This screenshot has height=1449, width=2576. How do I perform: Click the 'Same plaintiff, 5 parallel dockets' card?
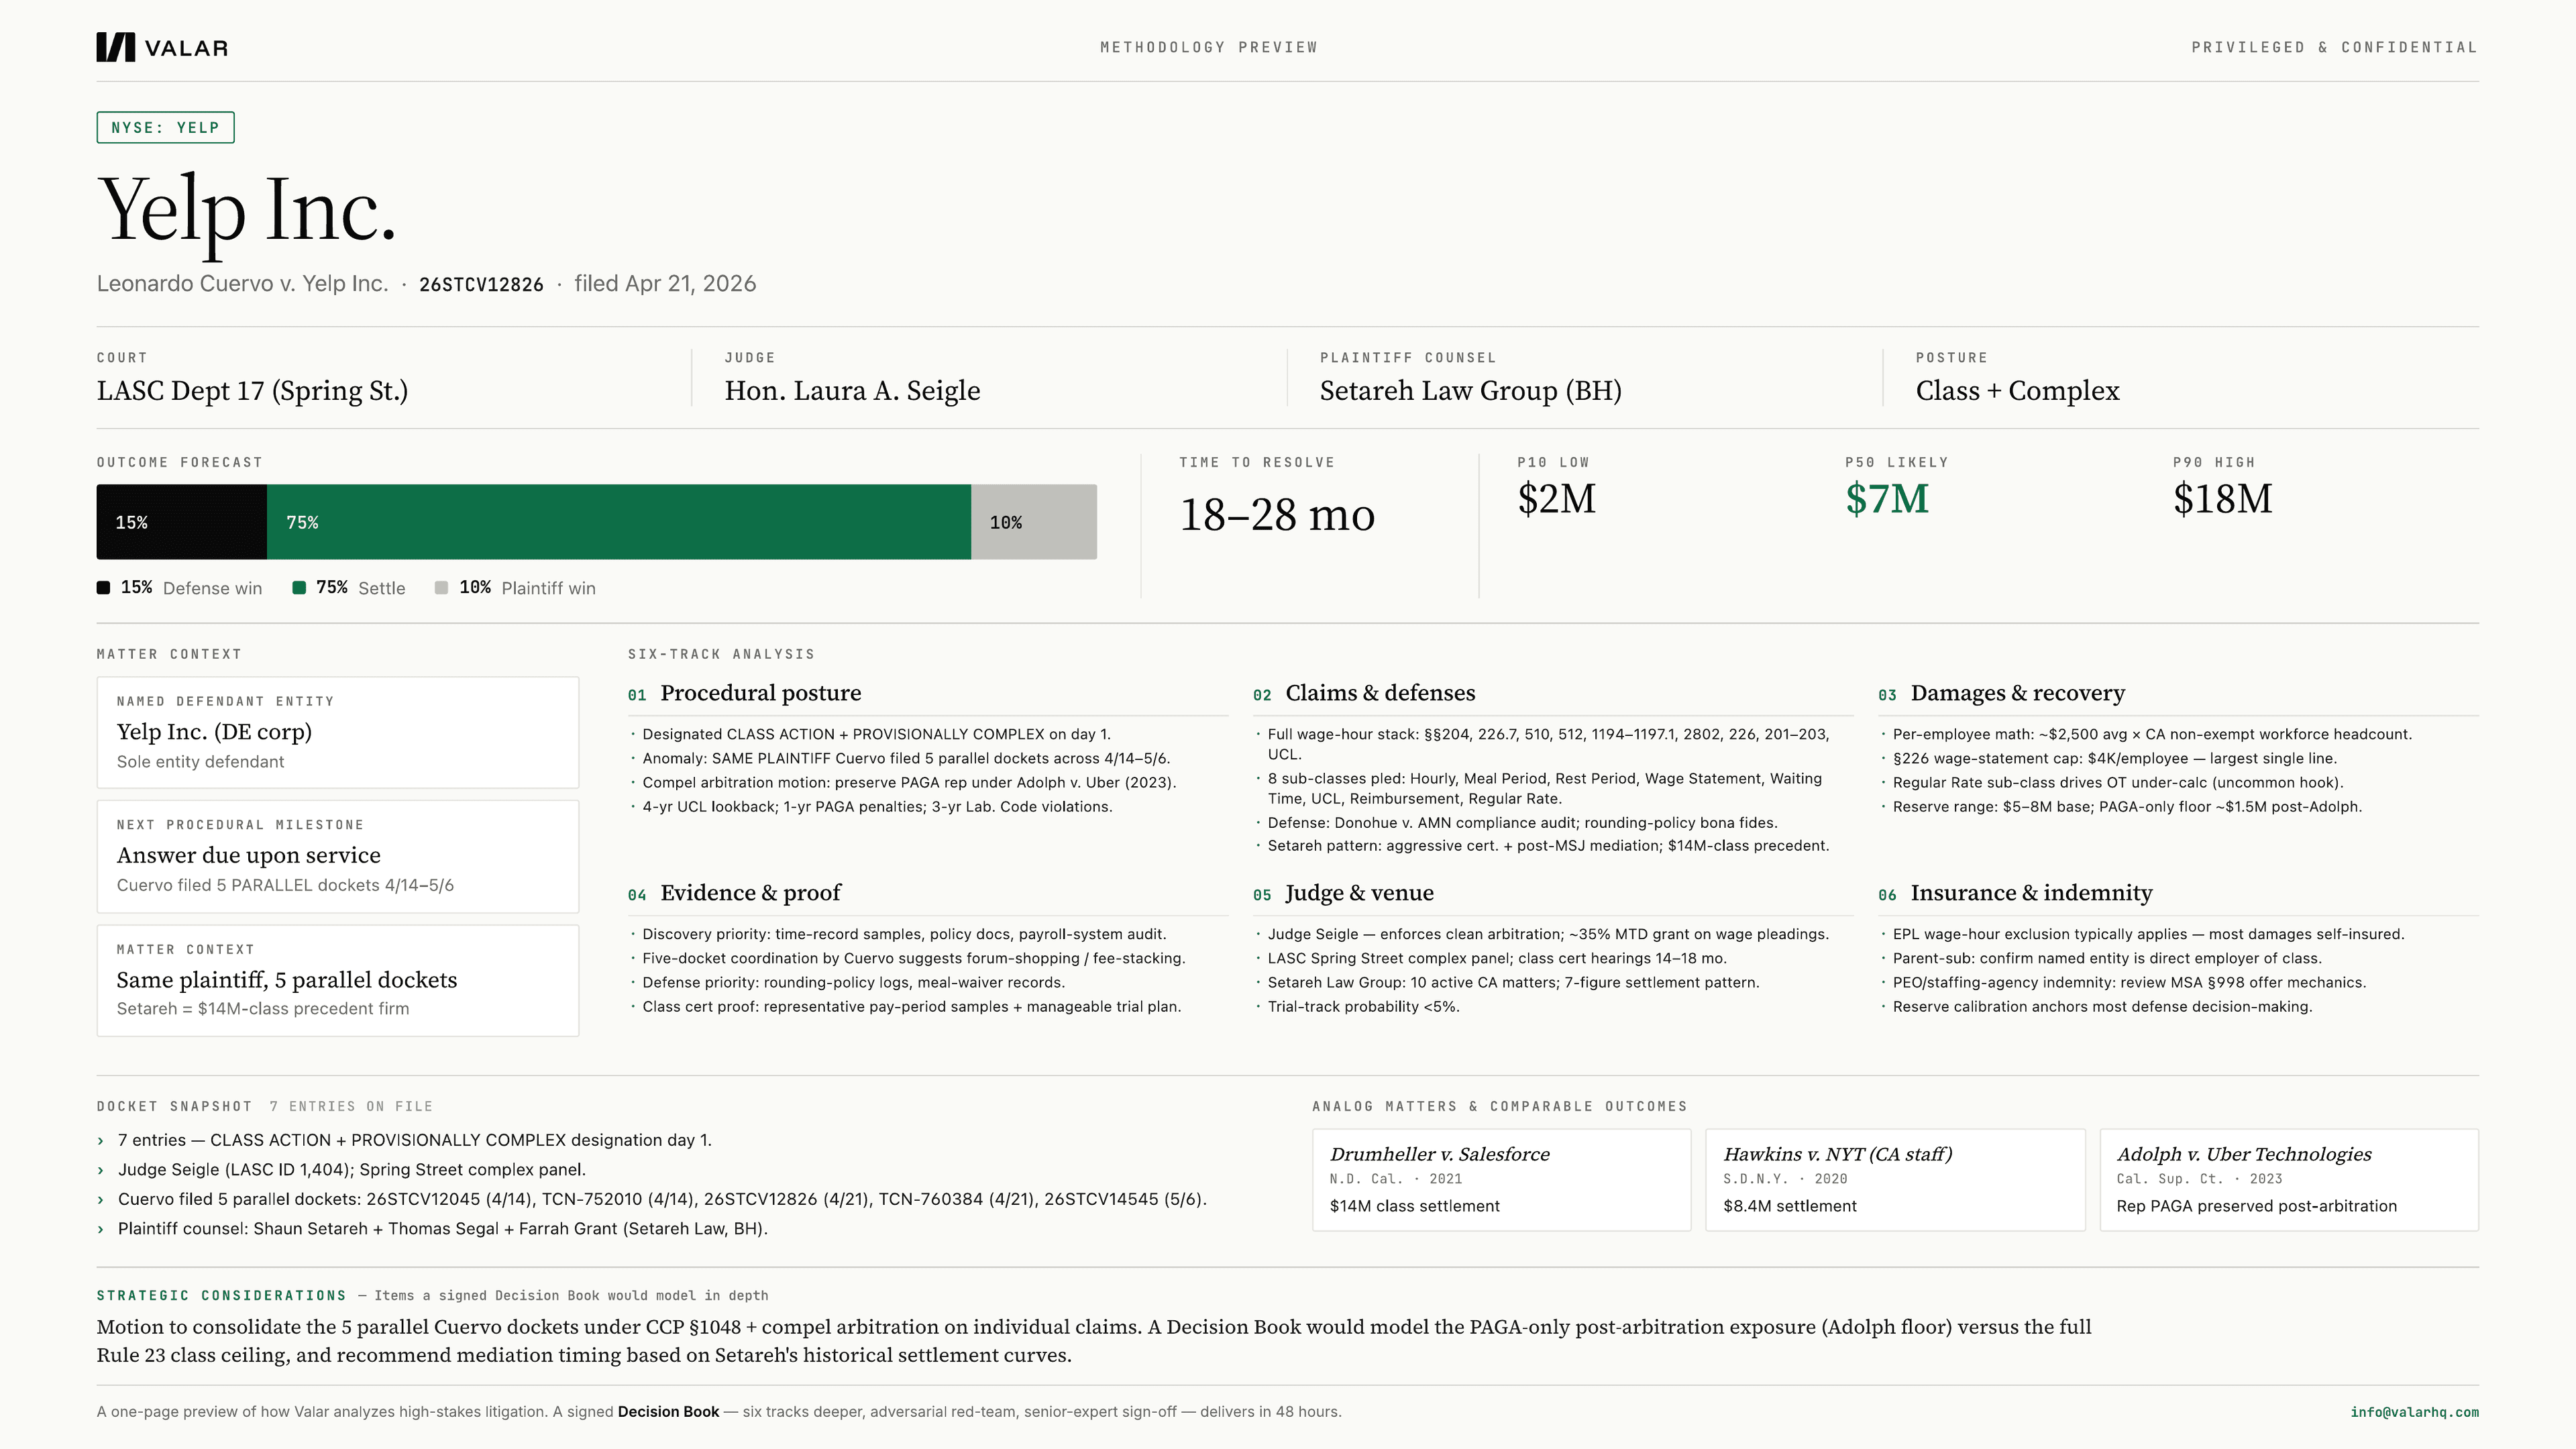pyautogui.click(x=338, y=980)
